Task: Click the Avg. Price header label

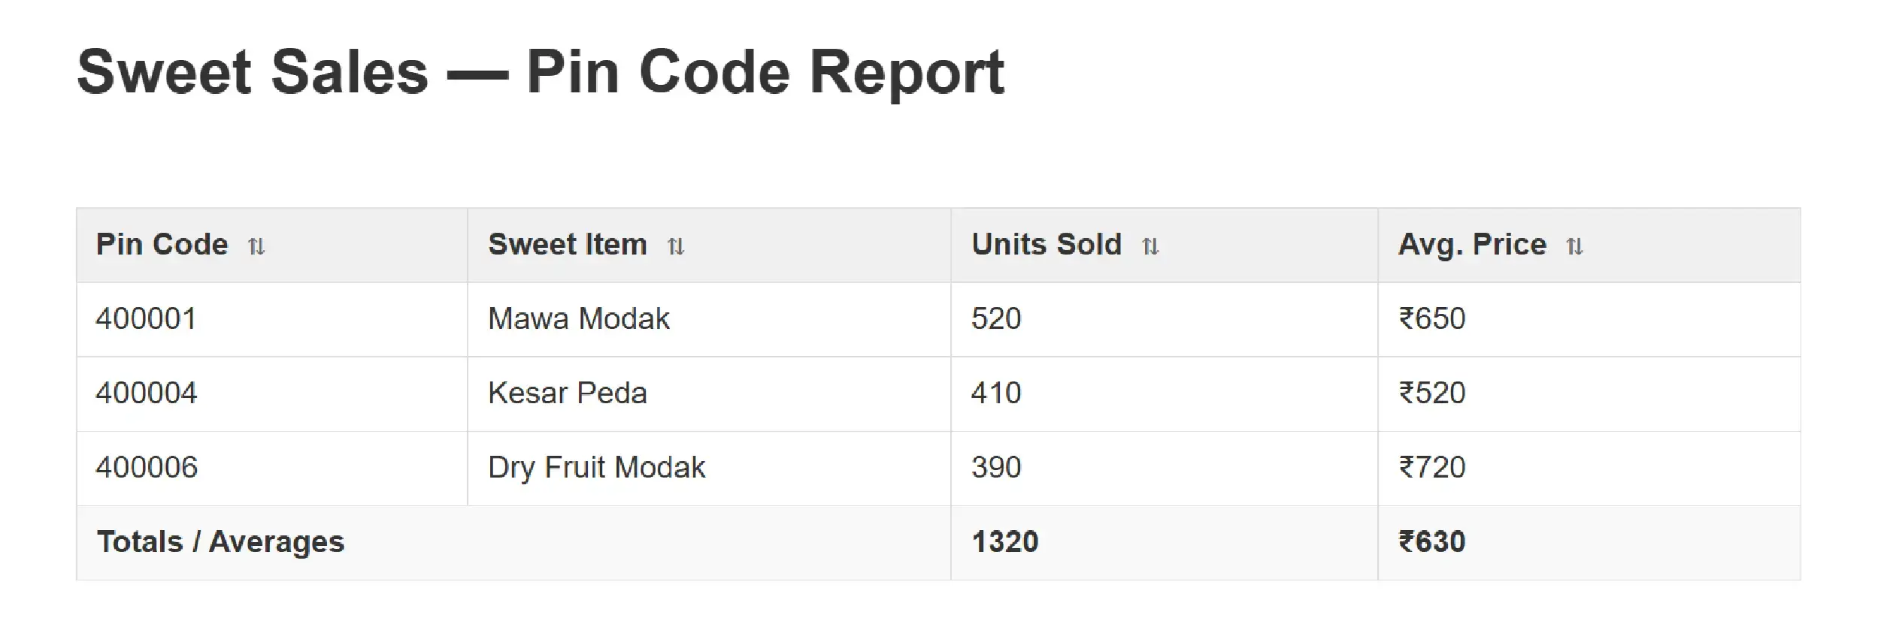Action: [1471, 245]
